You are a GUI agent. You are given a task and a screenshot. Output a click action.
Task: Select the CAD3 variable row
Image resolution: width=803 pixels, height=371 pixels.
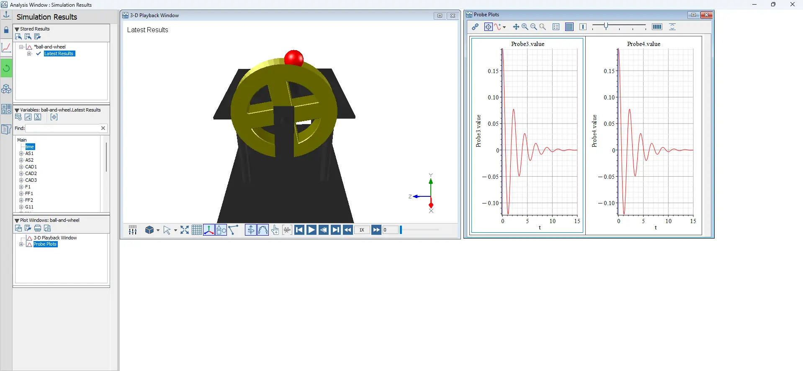tap(31, 180)
